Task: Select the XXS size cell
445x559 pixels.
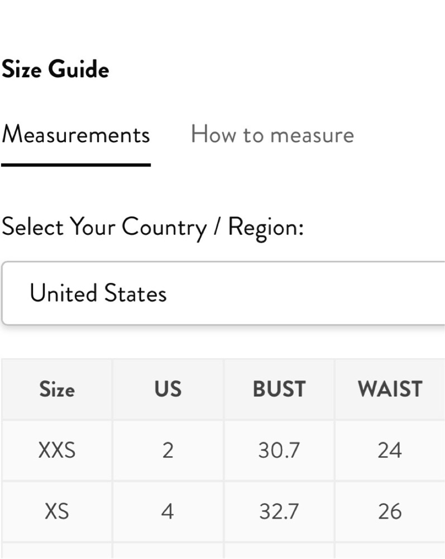Action: click(x=57, y=451)
